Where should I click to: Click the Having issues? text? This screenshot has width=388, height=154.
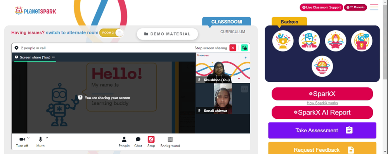[x=28, y=33]
